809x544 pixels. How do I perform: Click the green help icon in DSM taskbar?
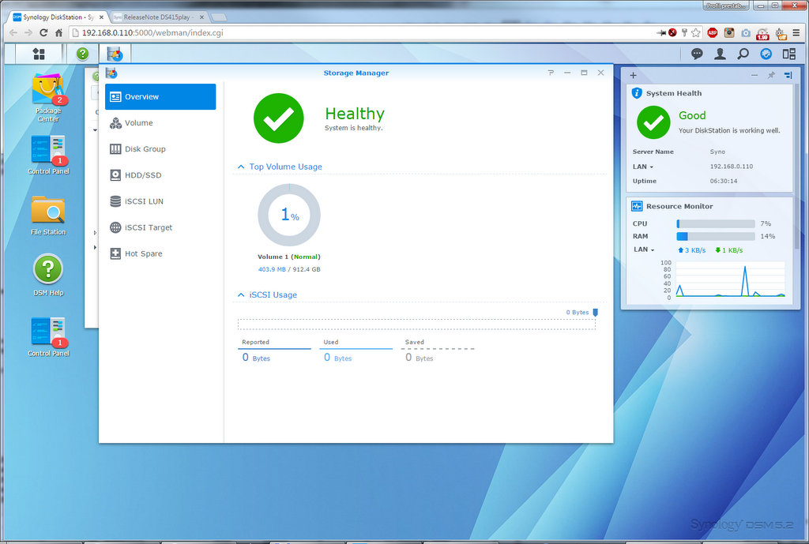[82, 54]
